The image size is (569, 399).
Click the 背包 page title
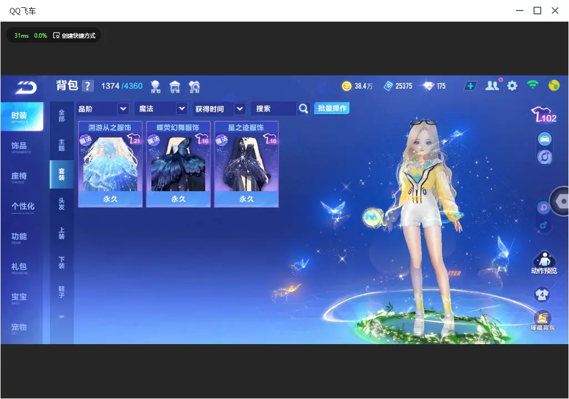67,85
